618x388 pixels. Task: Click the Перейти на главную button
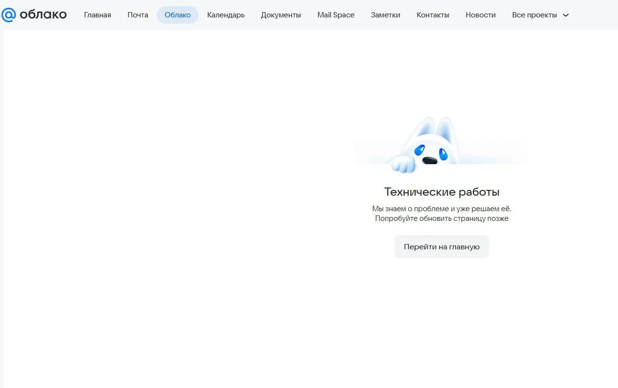(442, 246)
